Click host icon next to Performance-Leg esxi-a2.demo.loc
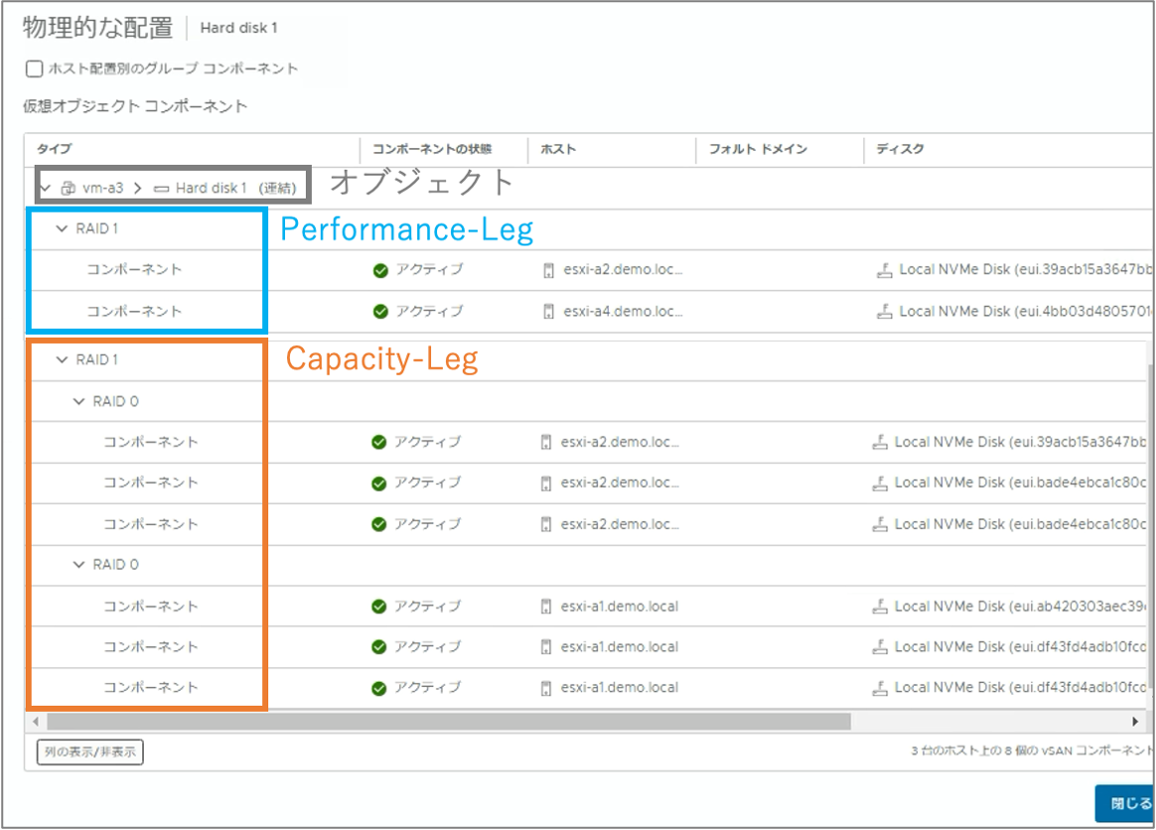The width and height of the screenshot is (1156, 830). coord(548,270)
